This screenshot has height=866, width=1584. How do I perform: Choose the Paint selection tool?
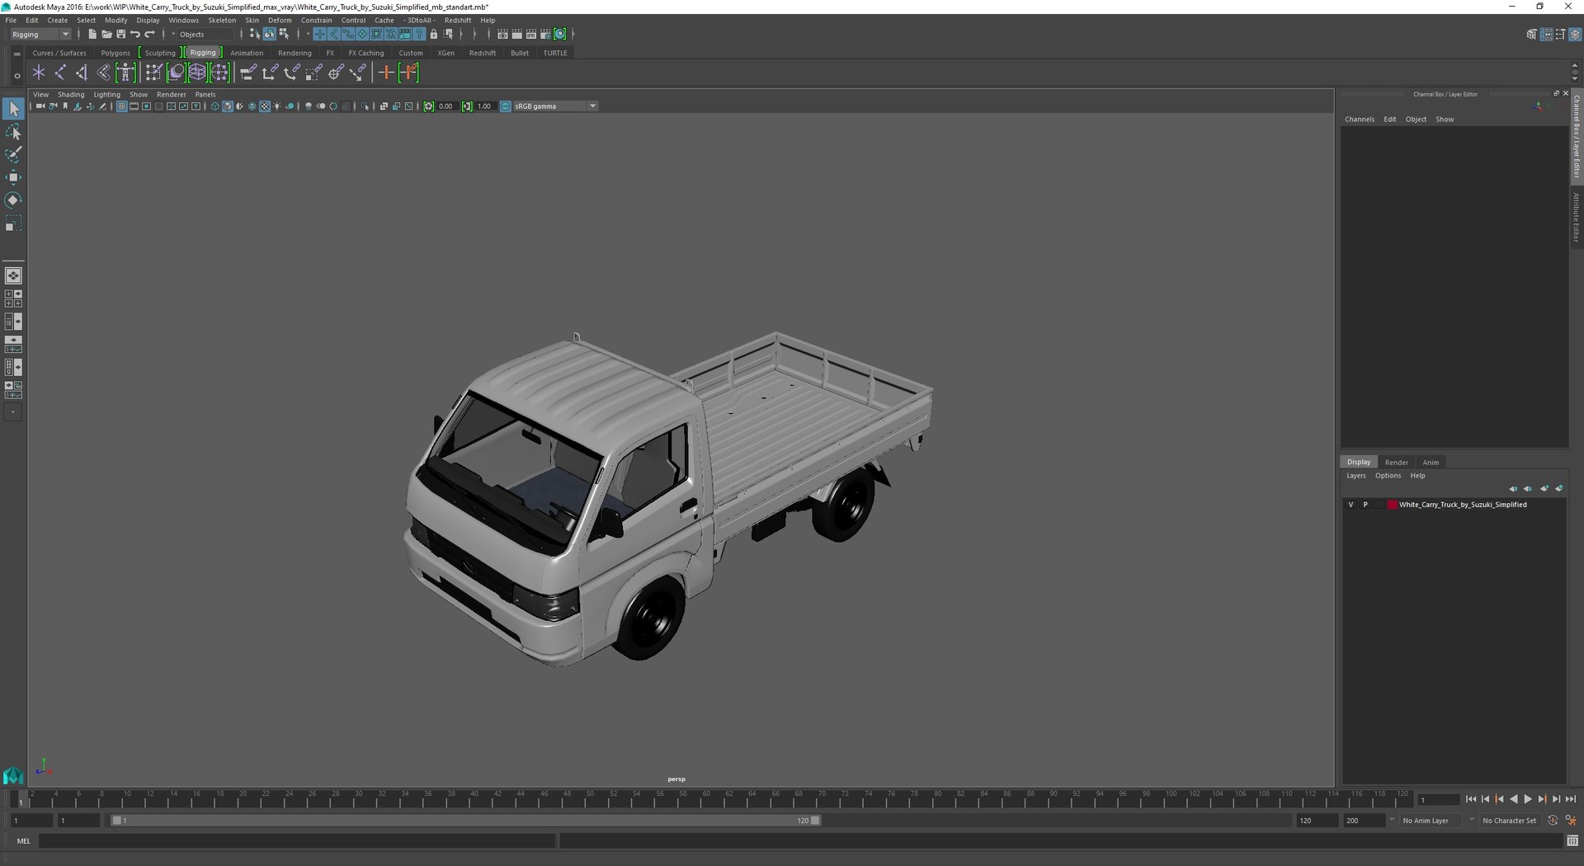pos(13,155)
